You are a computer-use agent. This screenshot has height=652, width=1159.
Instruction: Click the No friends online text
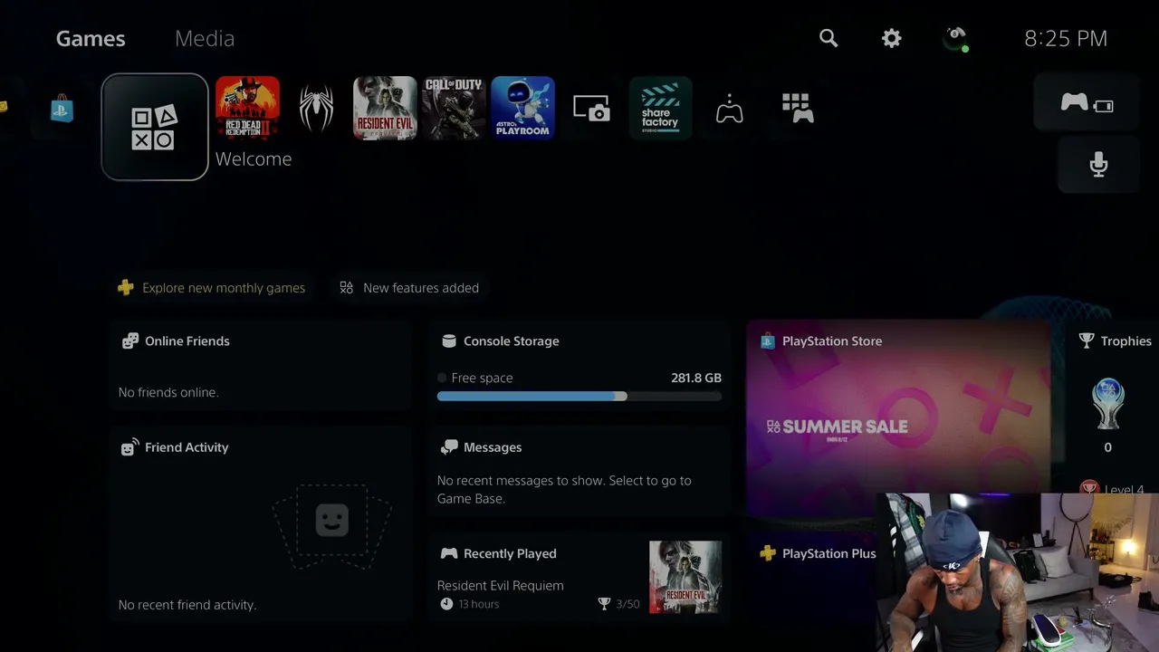[x=168, y=392]
